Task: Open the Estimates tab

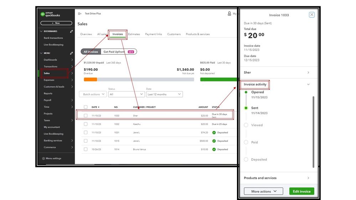Action: coord(134,34)
